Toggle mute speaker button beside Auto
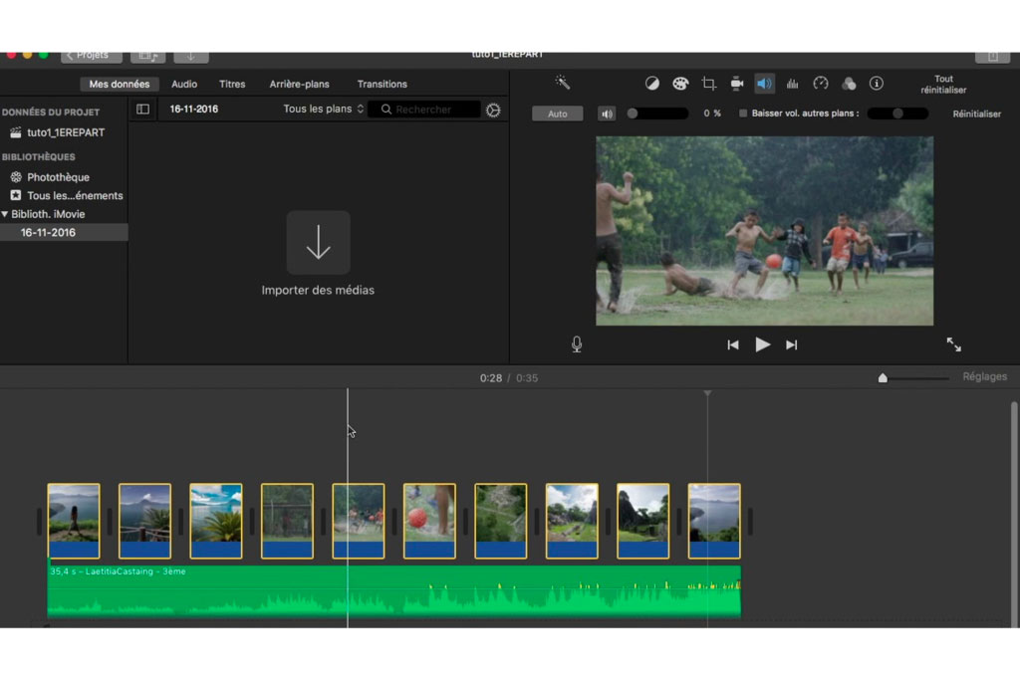The width and height of the screenshot is (1020, 680). click(607, 113)
